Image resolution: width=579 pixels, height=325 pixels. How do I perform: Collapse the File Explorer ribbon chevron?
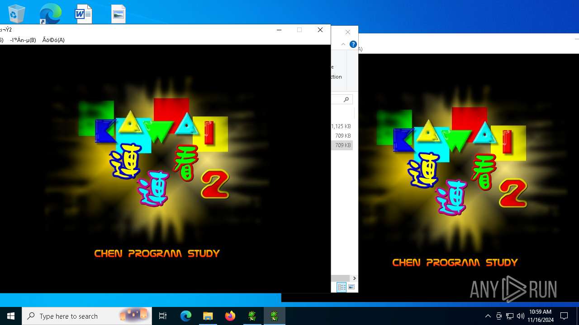point(343,44)
